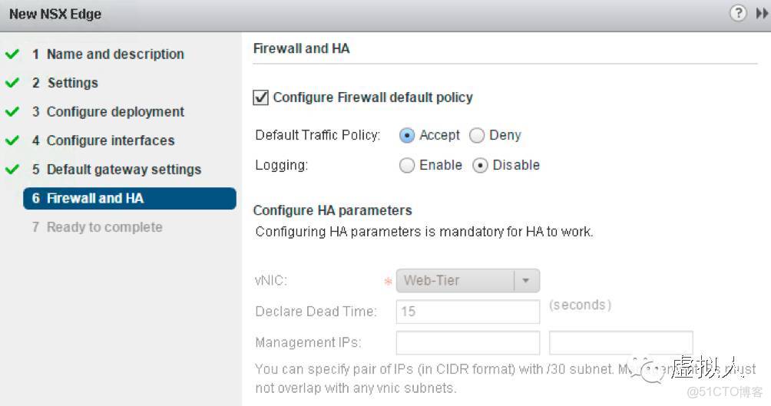Click green checkmark beside Default gateway settings
The image size is (771, 406).
coord(12,170)
